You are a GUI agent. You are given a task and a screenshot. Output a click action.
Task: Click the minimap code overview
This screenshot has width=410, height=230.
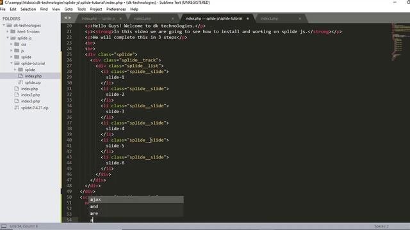pyautogui.click(x=400, y=42)
